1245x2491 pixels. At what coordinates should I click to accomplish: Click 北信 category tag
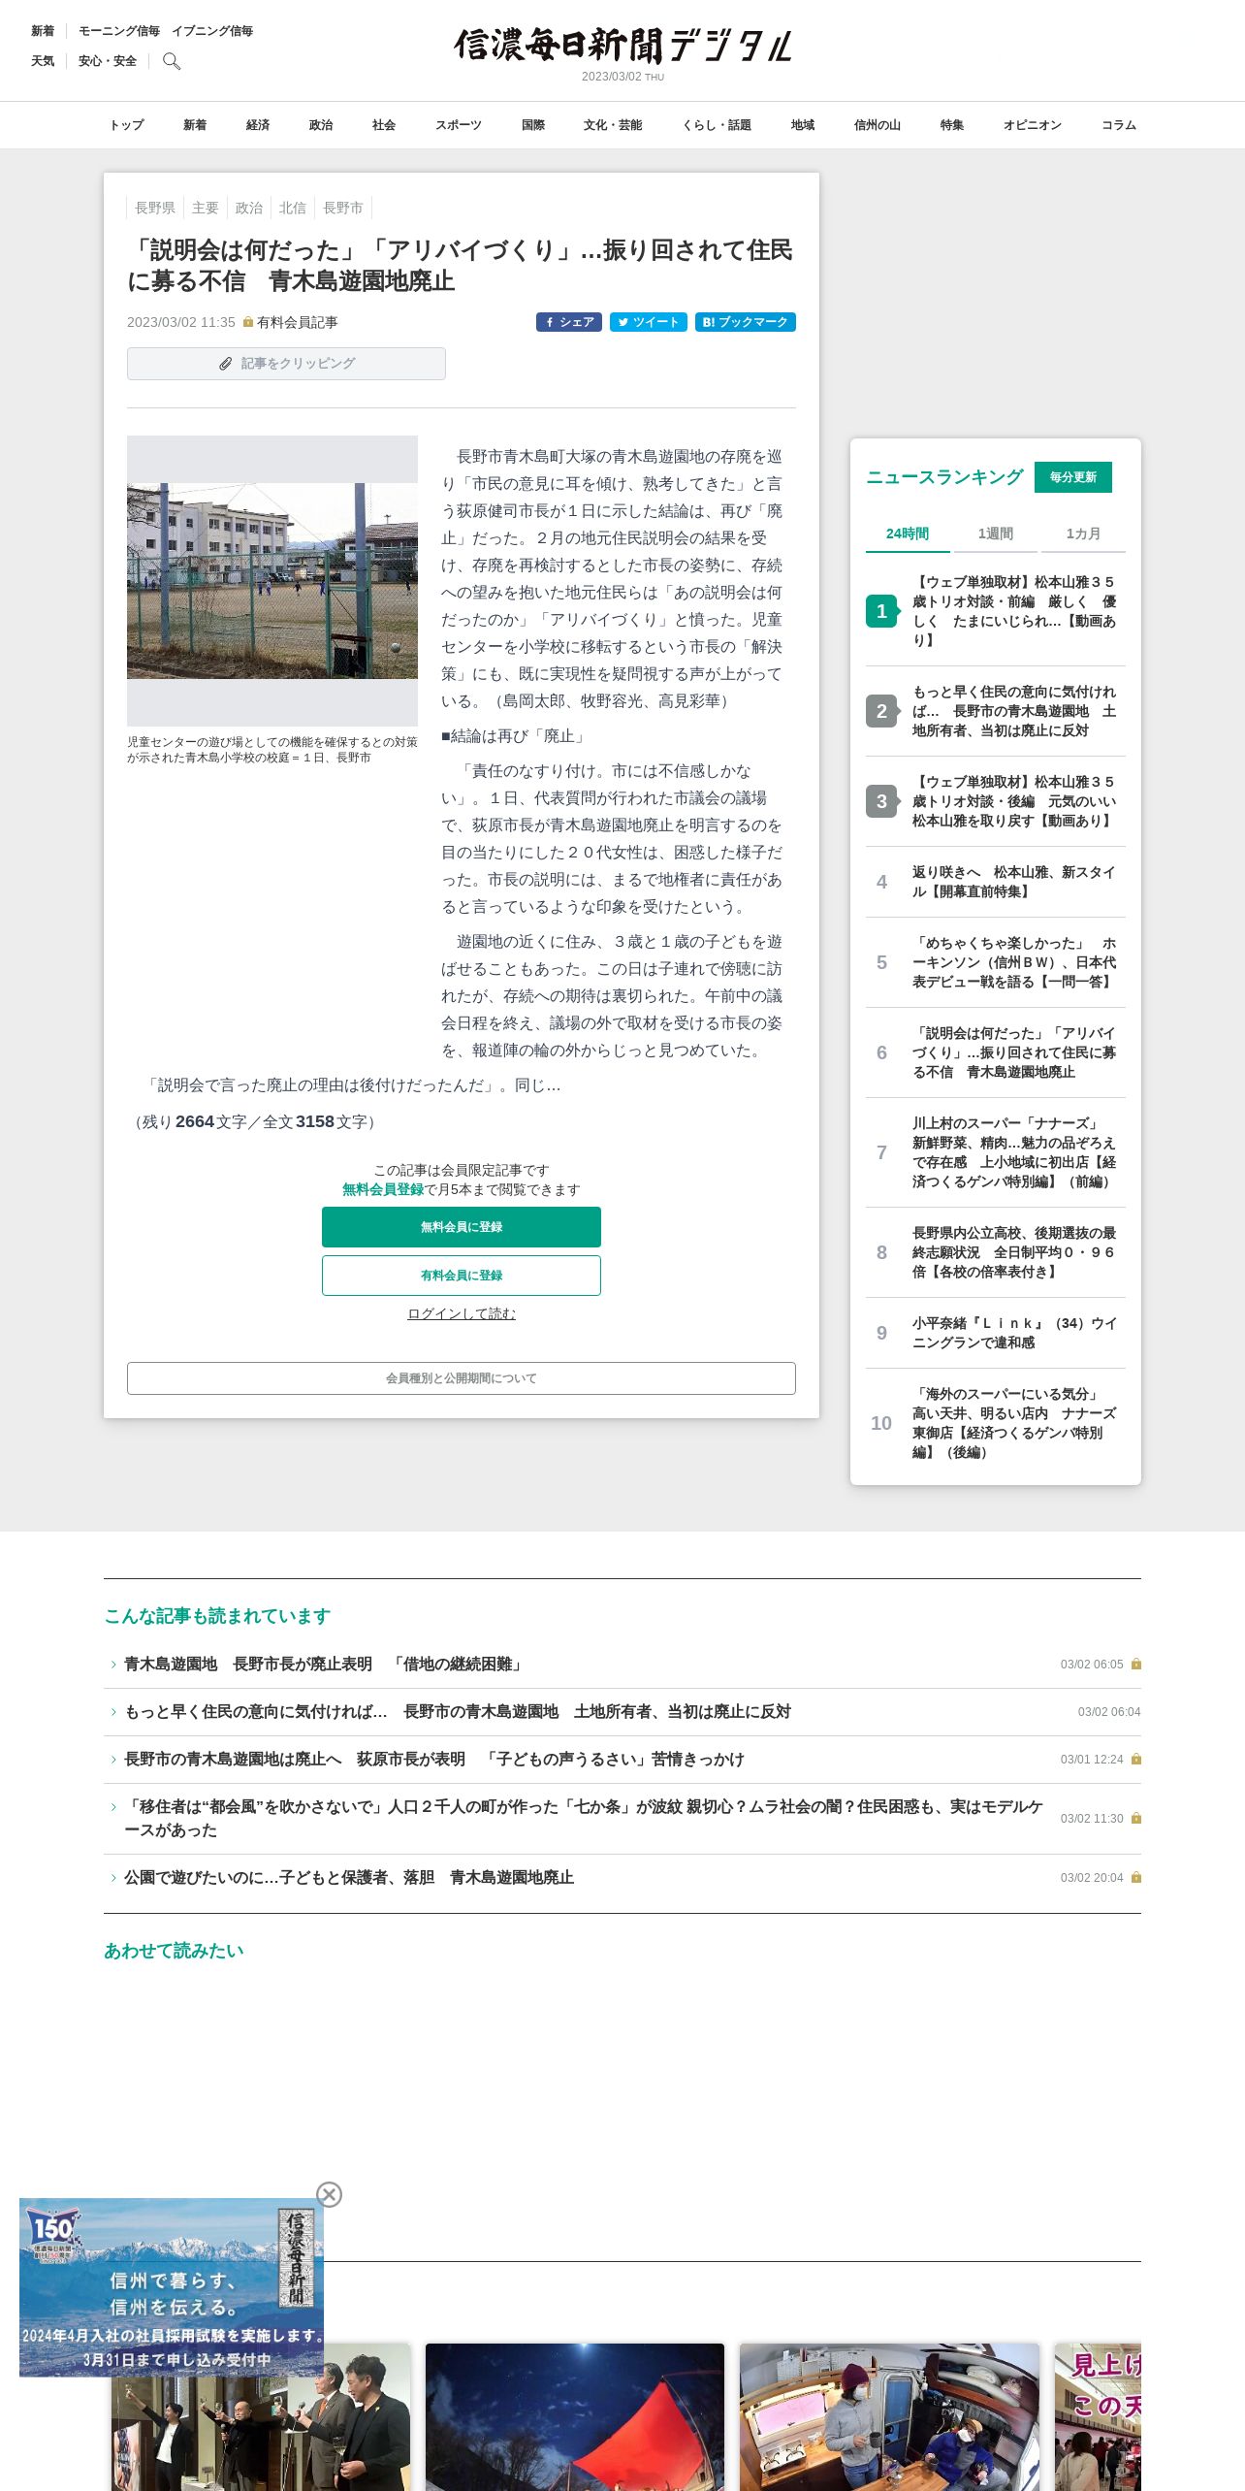click(x=293, y=208)
